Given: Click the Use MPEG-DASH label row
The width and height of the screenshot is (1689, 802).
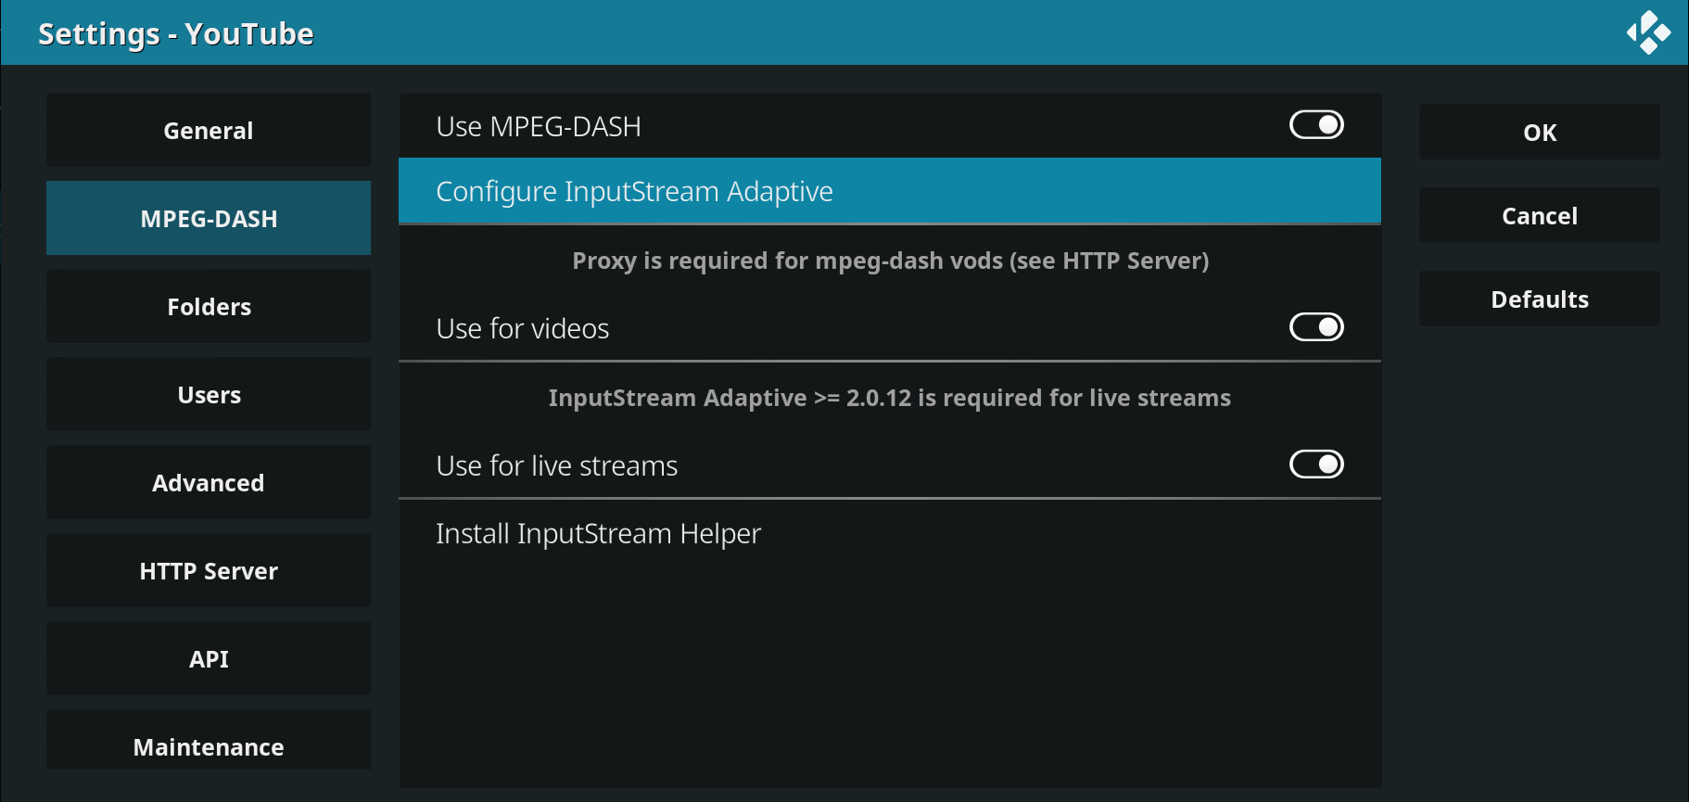Looking at the screenshot, I should pos(539,127).
